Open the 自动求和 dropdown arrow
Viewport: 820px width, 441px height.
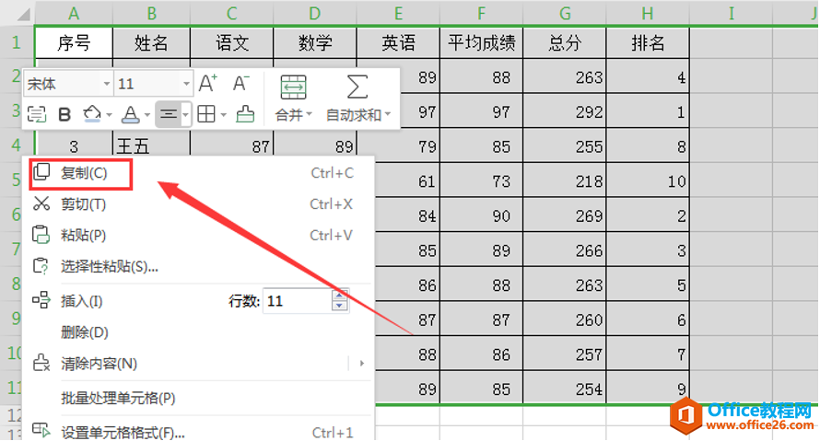(x=388, y=114)
